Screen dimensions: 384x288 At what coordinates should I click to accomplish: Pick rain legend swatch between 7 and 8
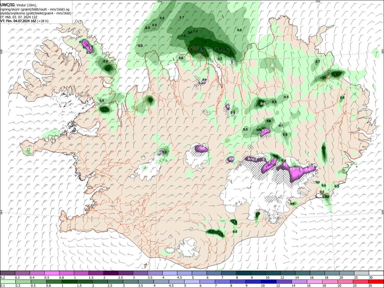point(223,282)
